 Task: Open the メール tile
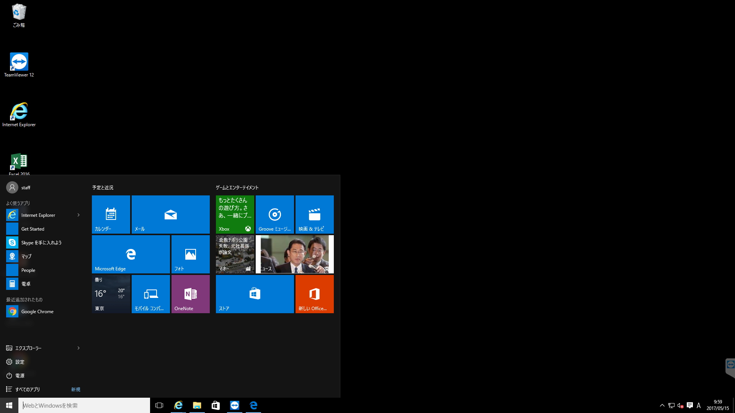pos(171,215)
